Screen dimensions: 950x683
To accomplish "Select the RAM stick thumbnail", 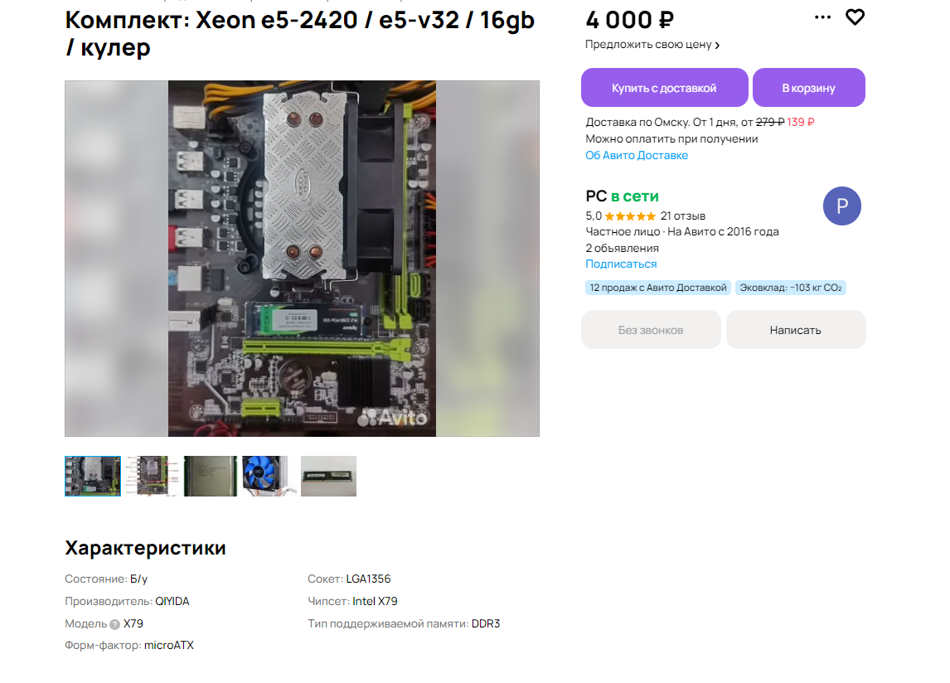I will tap(328, 477).
